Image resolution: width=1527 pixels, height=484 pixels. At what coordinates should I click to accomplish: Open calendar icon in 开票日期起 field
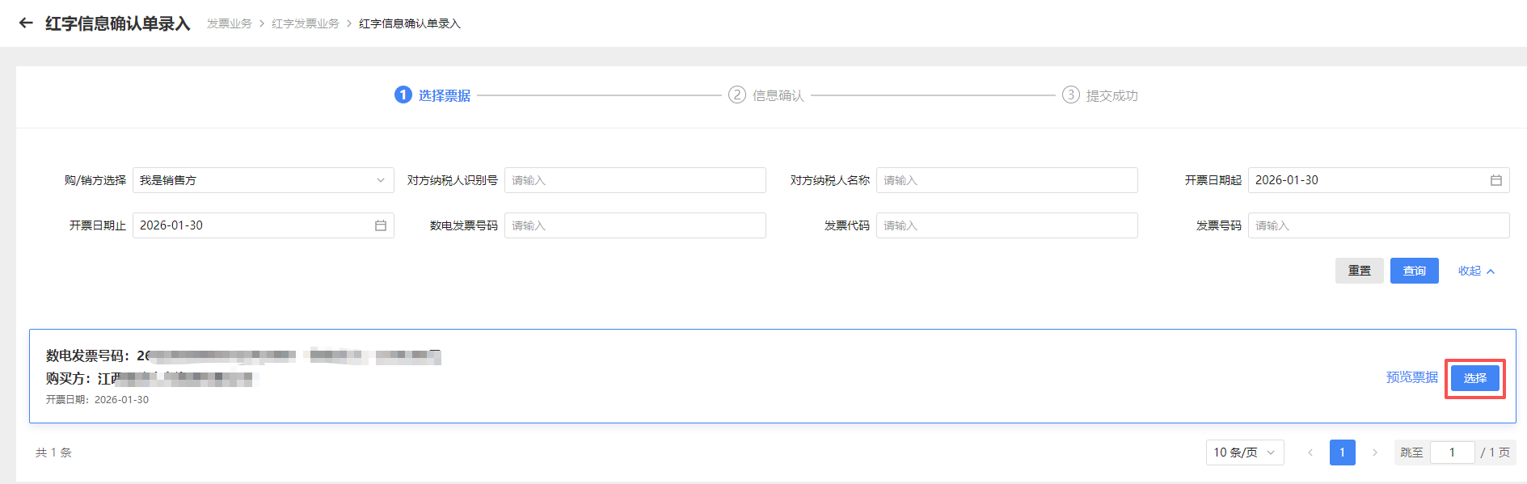coord(1495,180)
